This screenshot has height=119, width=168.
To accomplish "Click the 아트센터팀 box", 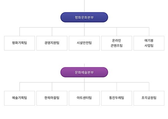I will coord(84,98).
